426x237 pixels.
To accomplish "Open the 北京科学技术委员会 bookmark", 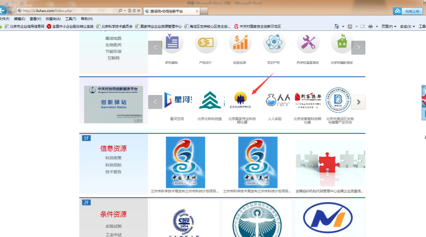I will tap(115, 26).
